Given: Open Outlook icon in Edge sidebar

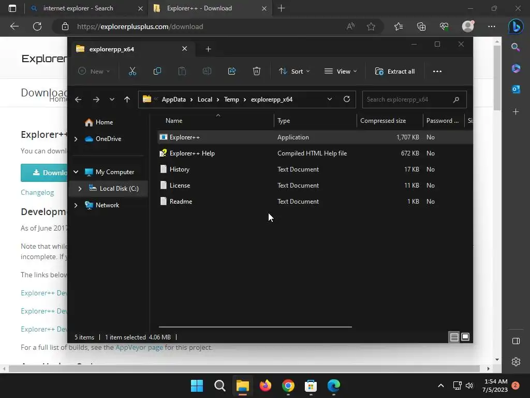Looking at the screenshot, I should coord(516,89).
